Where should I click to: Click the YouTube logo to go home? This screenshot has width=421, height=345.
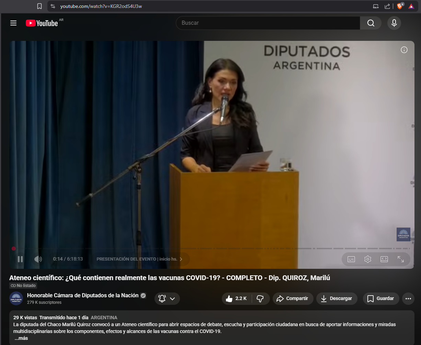click(x=42, y=23)
